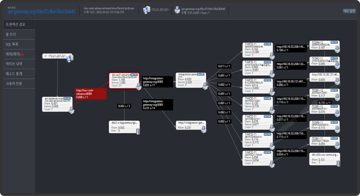Click server icon on api-gateway-scg graph node
This screenshot has width=360, height=196.
click(x=71, y=110)
